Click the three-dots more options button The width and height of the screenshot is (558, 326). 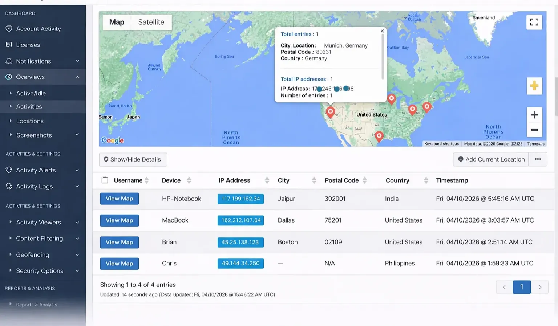[x=538, y=159]
